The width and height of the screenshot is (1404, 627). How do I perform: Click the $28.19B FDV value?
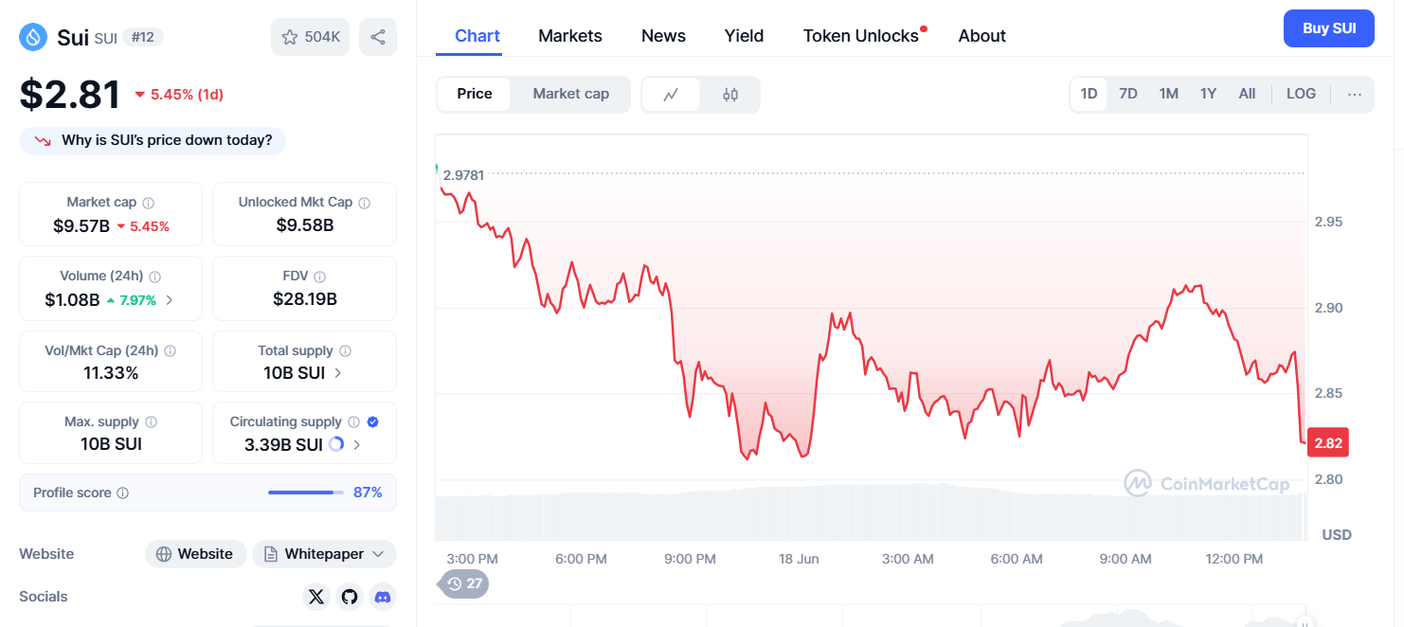coord(305,300)
